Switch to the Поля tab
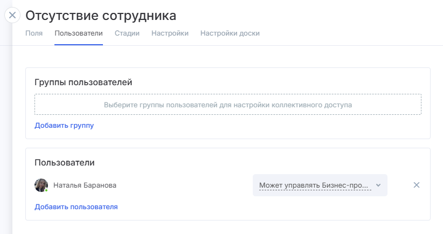 (x=34, y=33)
